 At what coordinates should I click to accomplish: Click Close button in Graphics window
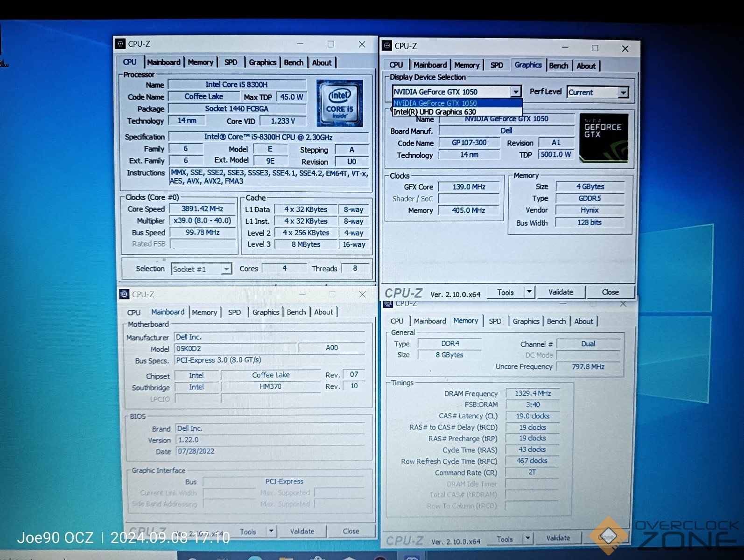tap(610, 292)
